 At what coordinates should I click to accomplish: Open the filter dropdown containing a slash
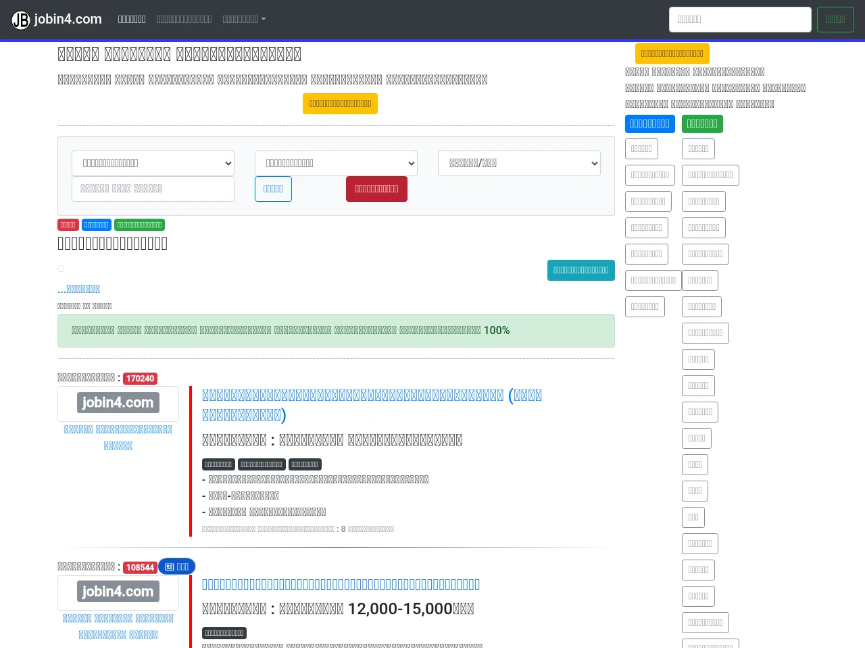point(519,163)
